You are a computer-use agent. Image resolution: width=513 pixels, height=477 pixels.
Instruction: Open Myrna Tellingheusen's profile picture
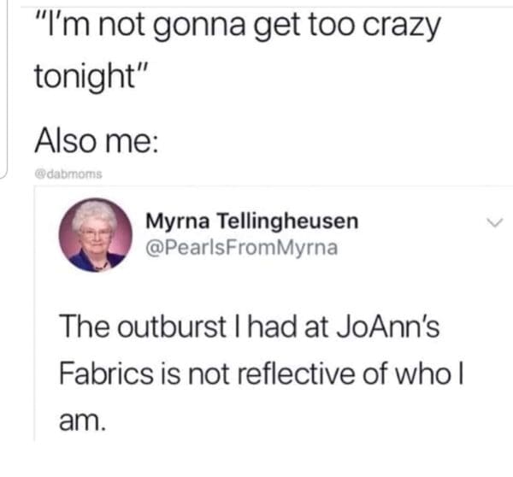[96, 235]
